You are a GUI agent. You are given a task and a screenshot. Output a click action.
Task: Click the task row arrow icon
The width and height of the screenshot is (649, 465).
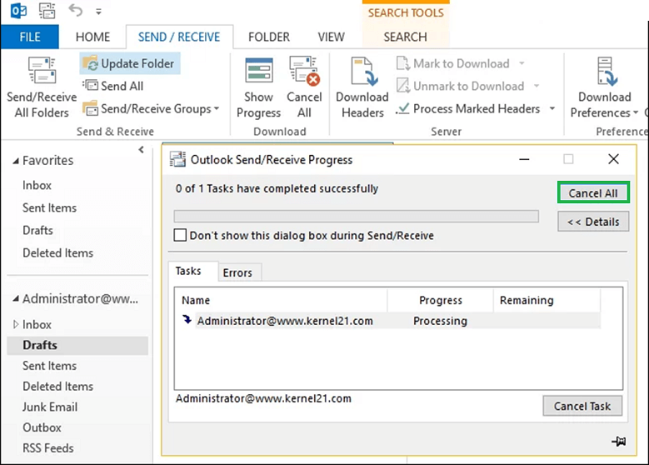point(187,320)
